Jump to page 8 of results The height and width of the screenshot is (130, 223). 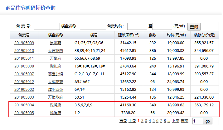(164, 121)
